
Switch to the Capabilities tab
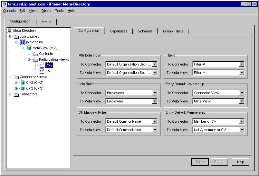tap(119, 31)
